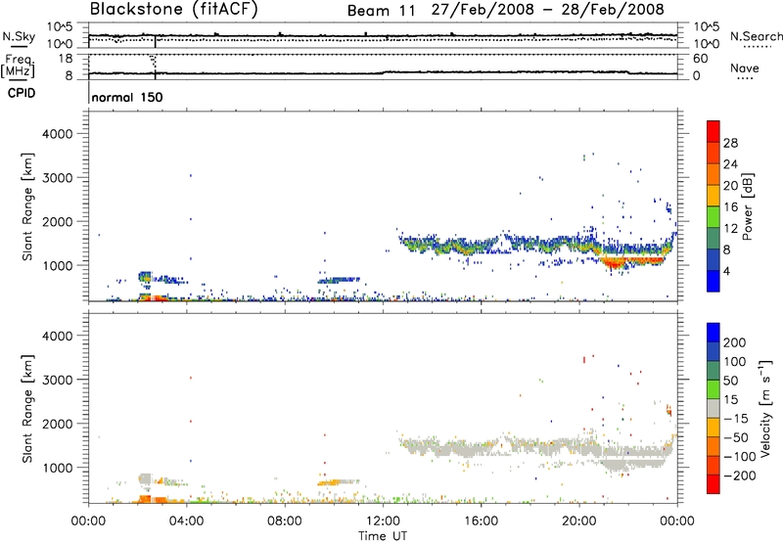Click the blue bottom of the power color bar

(714, 281)
